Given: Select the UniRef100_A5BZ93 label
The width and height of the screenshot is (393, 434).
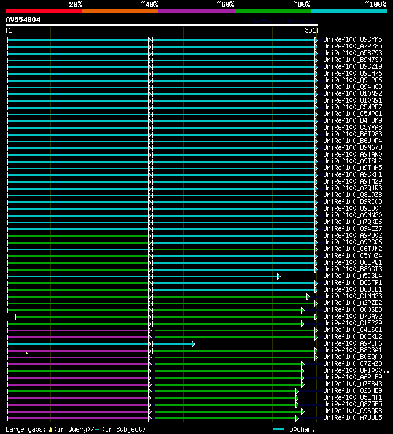Looking at the screenshot, I should point(352,53).
